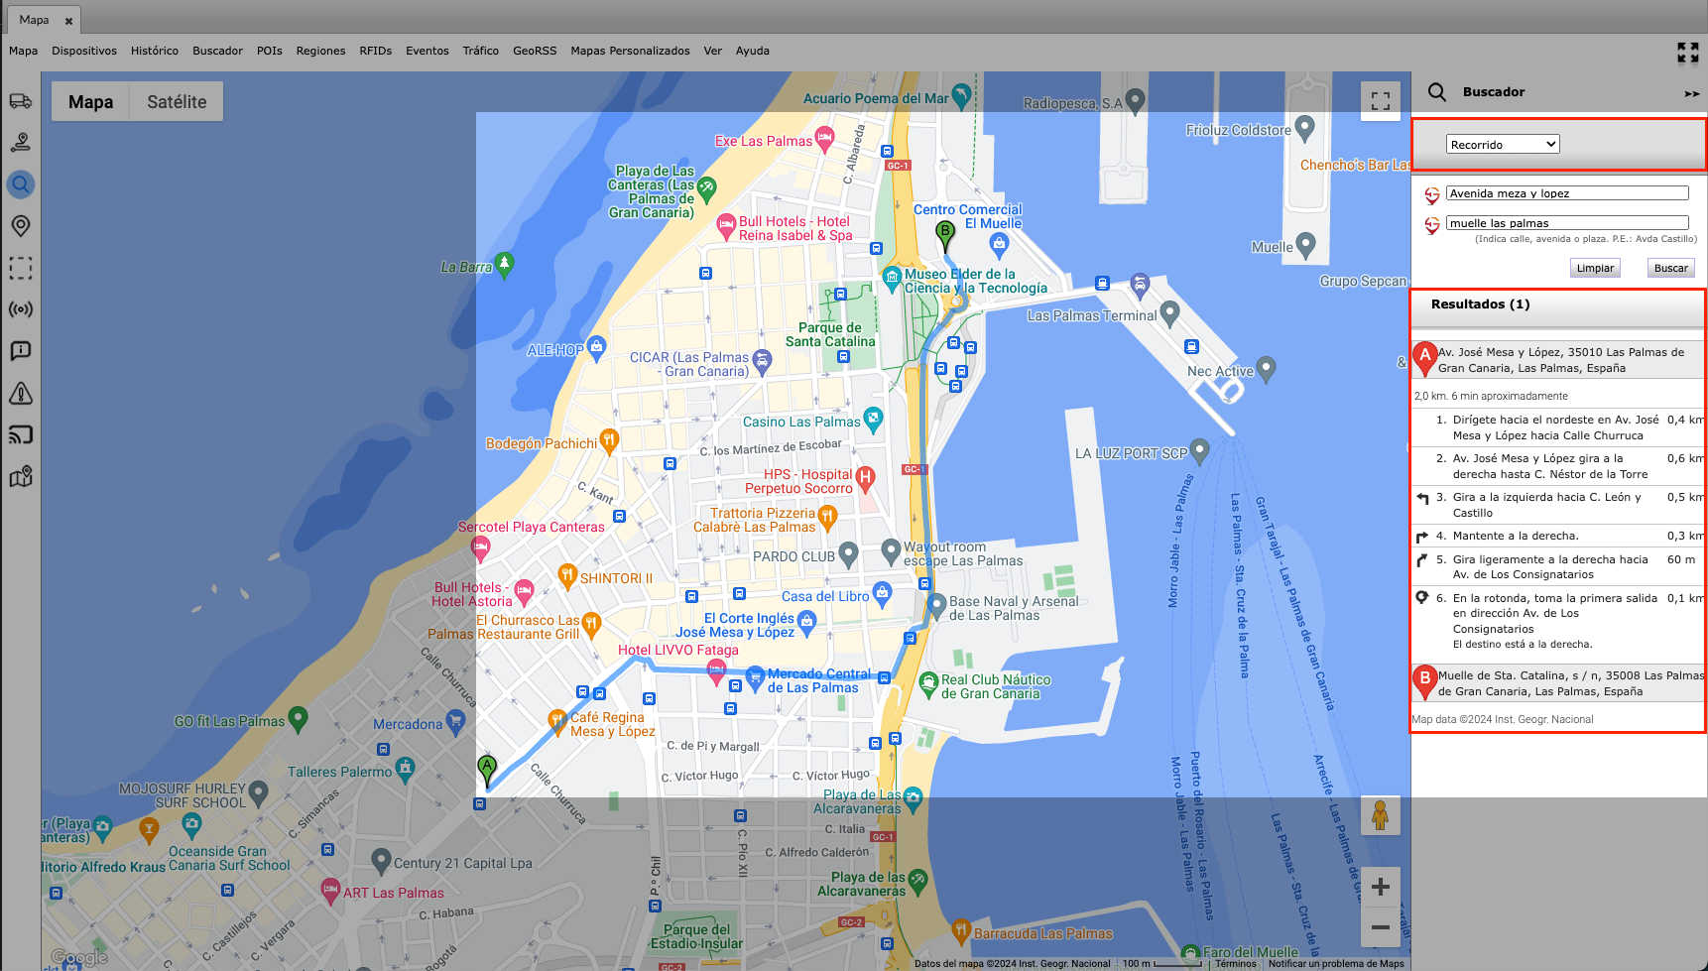The height and width of the screenshot is (971, 1708).
Task: Open the regions dashed-square sidebar icon
Action: click(x=20, y=268)
